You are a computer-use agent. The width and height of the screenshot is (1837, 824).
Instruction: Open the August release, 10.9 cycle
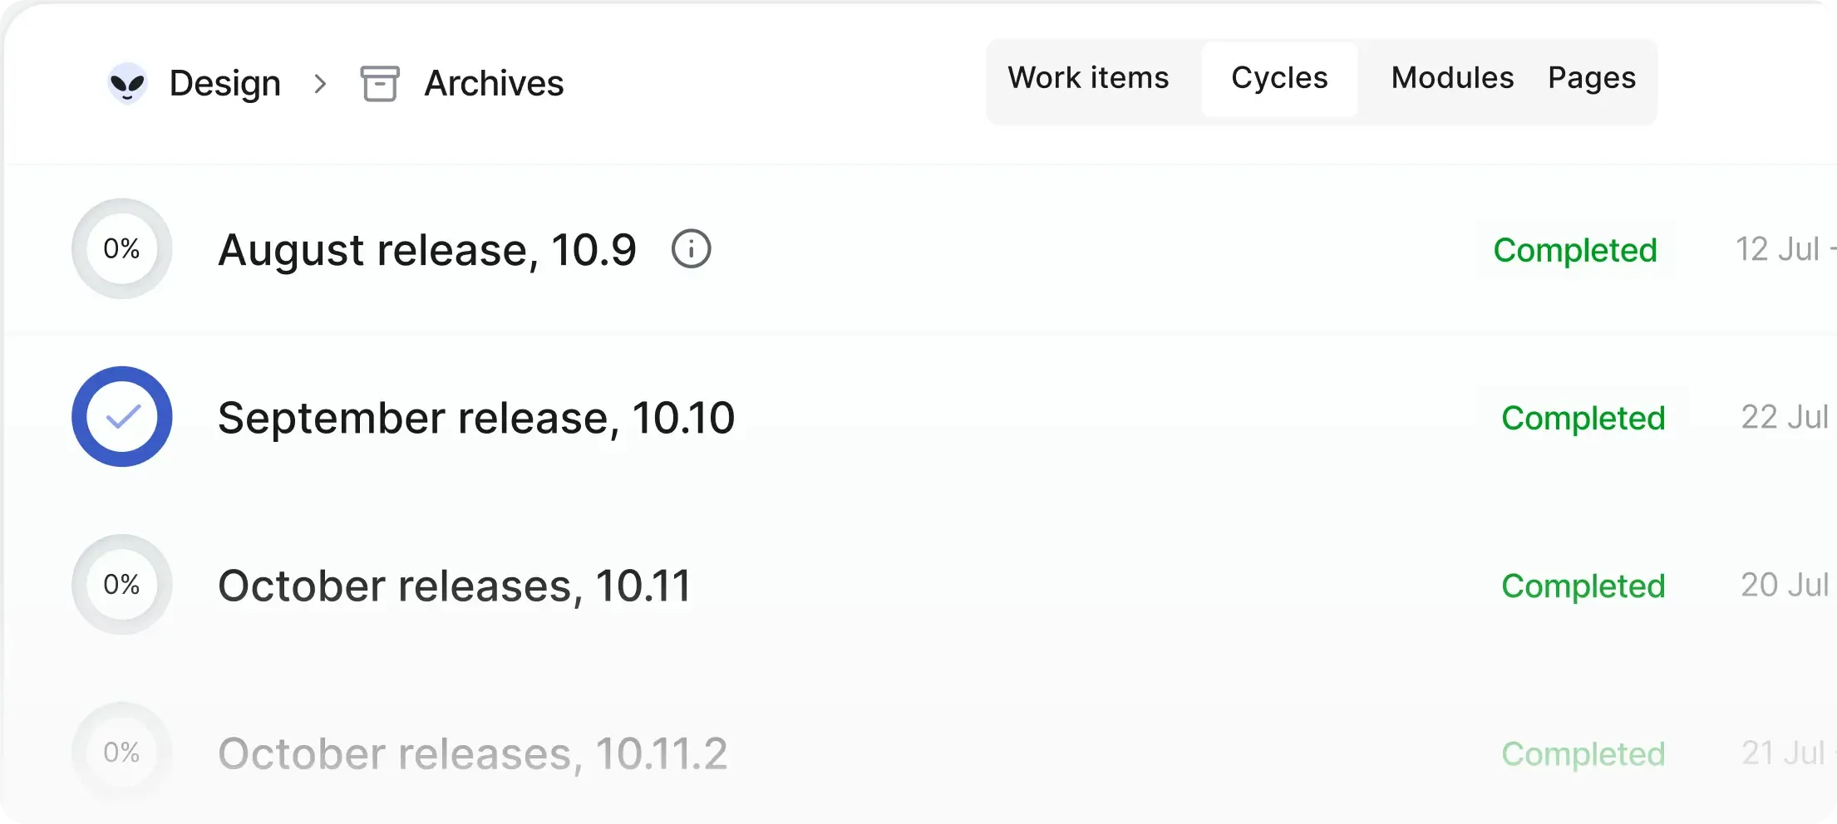pos(427,250)
